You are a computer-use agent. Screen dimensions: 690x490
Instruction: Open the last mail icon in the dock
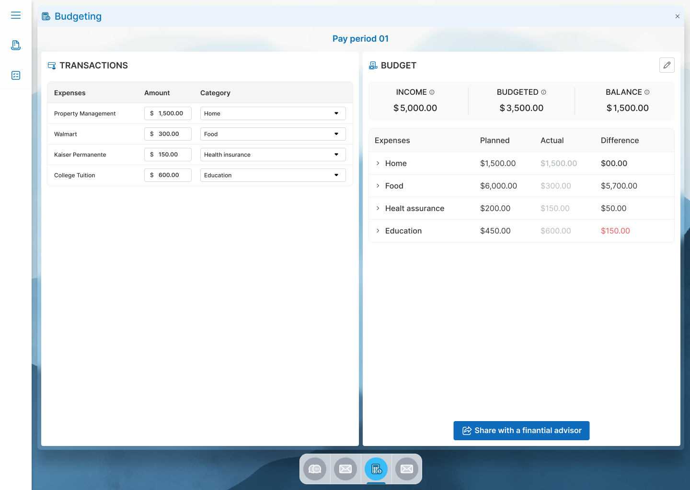point(407,469)
